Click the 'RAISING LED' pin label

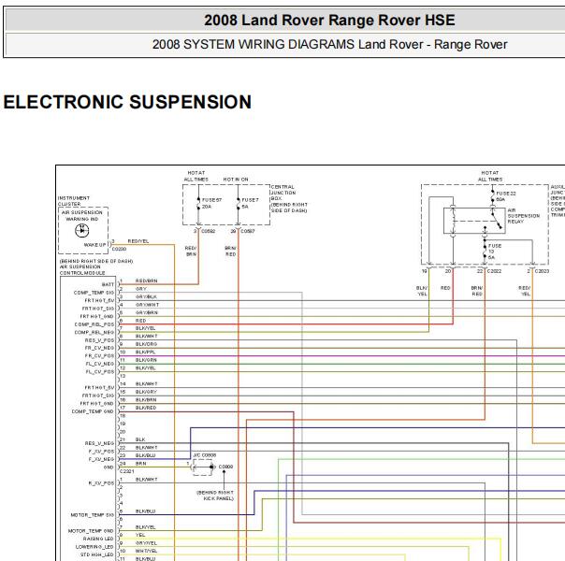coord(98,539)
